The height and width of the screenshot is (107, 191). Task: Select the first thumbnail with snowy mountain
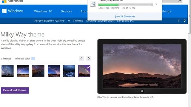point(7,71)
